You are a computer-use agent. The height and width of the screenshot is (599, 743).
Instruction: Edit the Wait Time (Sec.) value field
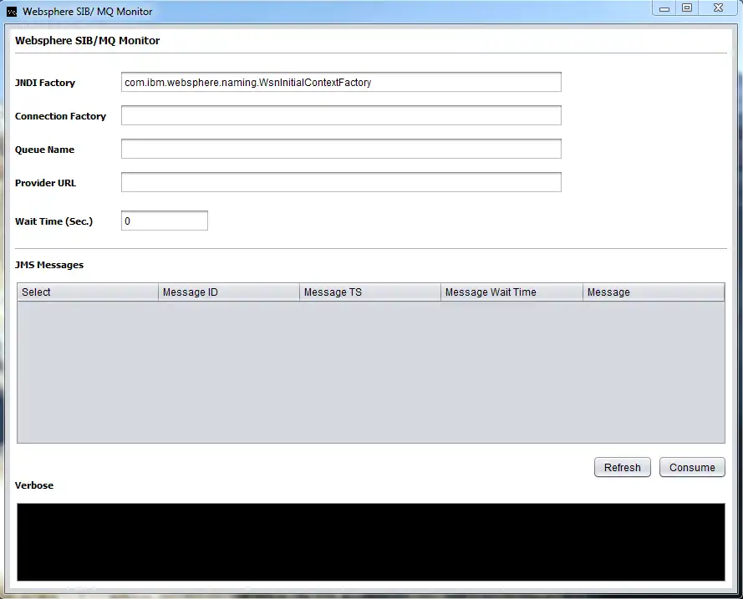coord(165,221)
